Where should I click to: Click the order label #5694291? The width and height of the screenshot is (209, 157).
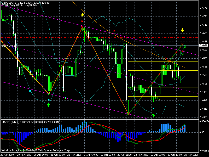8,46
